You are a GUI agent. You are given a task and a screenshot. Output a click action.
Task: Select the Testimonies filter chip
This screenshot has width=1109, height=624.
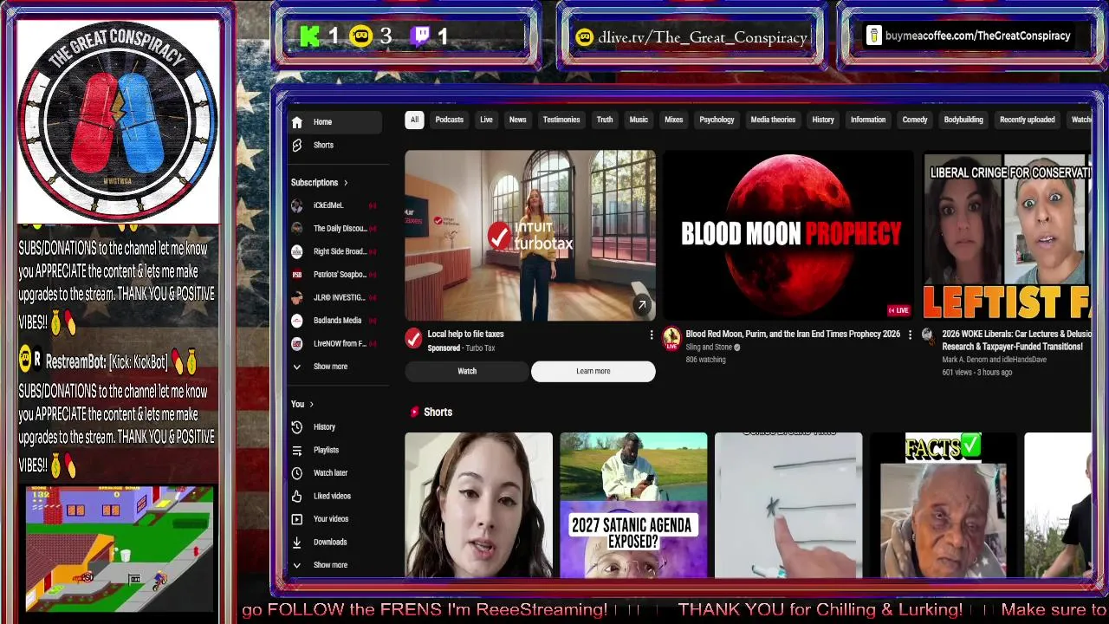point(561,120)
